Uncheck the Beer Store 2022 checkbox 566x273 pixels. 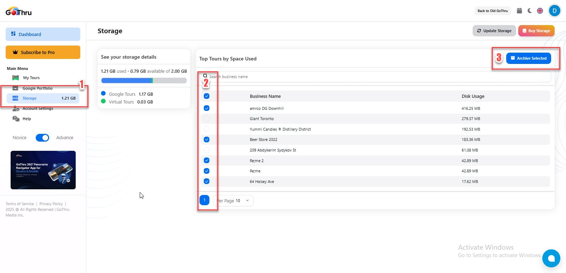[207, 140]
